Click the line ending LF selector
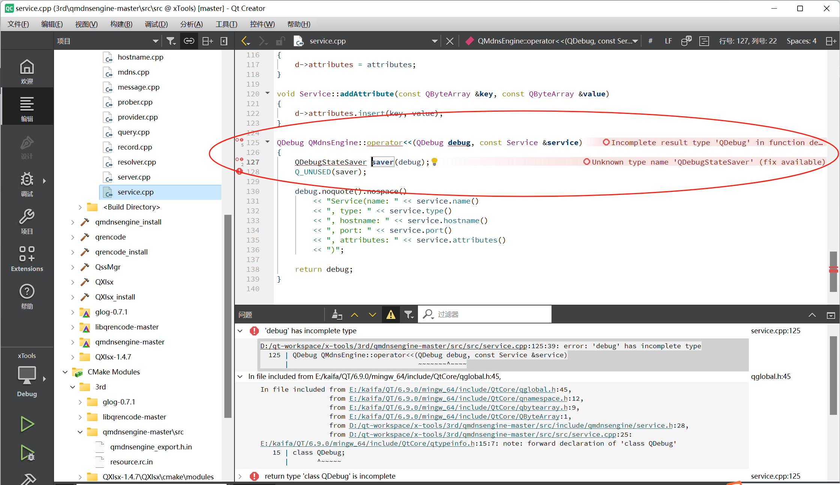The width and height of the screenshot is (840, 485). point(668,41)
